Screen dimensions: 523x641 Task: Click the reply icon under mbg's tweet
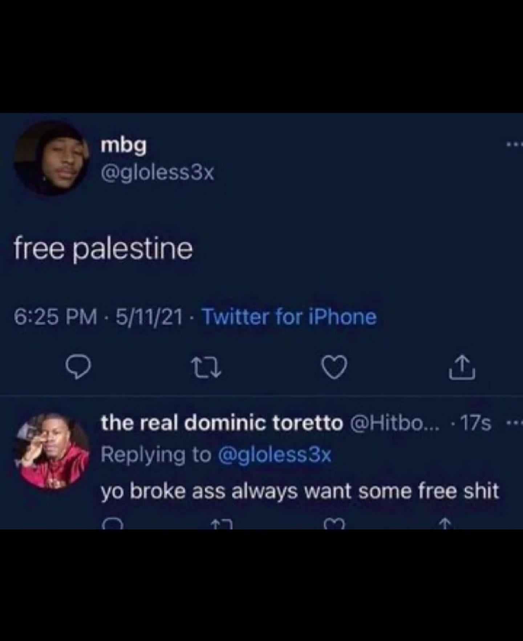pyautogui.click(x=77, y=368)
